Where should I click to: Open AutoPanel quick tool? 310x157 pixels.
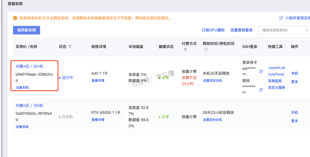(276, 74)
